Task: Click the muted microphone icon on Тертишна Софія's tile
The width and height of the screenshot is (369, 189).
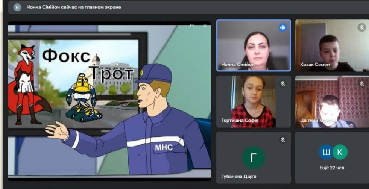Action: pos(283,84)
